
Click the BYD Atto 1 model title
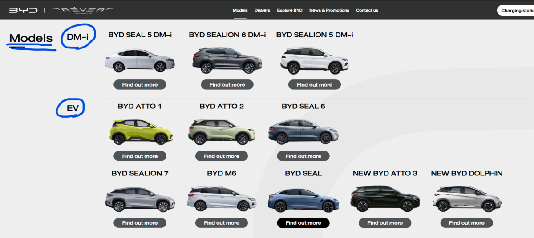click(x=140, y=107)
